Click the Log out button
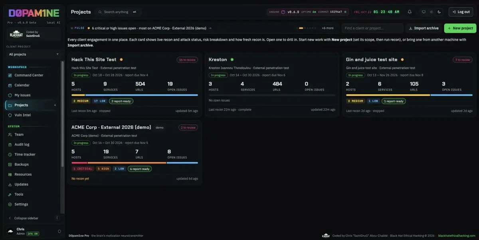 [461, 12]
